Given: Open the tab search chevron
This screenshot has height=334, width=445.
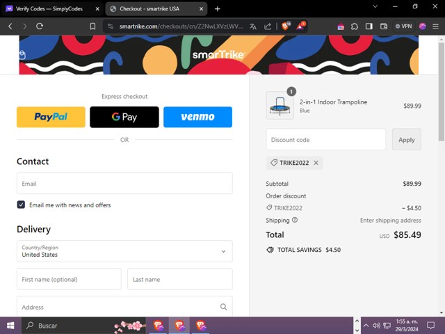Looking at the screenshot, I should tap(375, 6).
